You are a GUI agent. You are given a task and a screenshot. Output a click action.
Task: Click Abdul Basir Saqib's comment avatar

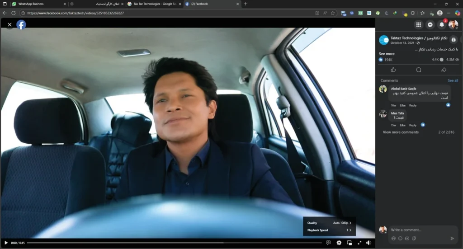coord(383,89)
